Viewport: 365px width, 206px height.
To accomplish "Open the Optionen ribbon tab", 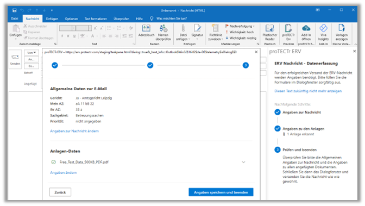I will pyautogui.click(x=71, y=18).
